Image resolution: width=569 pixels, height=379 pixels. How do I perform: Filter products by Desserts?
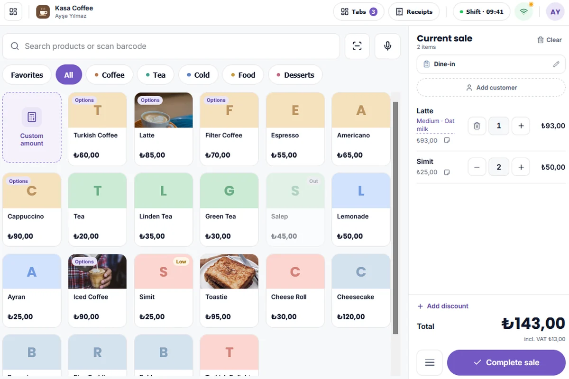pos(295,75)
